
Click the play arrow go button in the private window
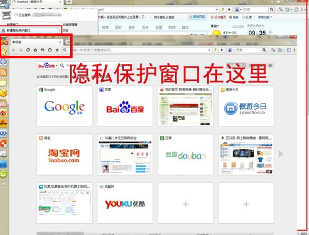click(222, 50)
